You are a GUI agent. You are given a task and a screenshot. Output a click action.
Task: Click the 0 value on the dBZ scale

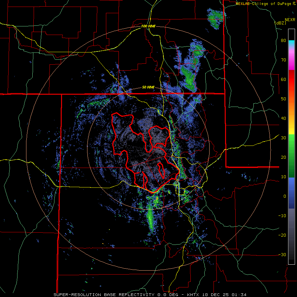285,196
